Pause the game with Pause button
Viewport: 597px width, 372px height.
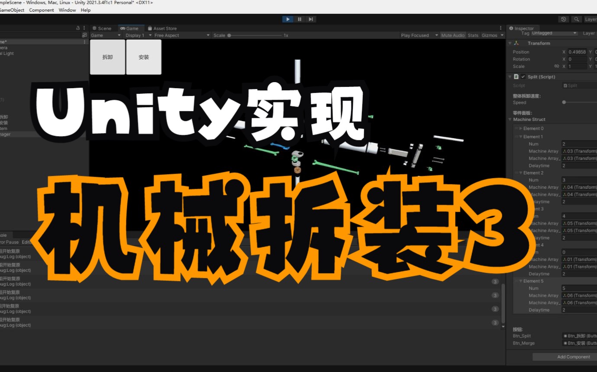[299, 19]
